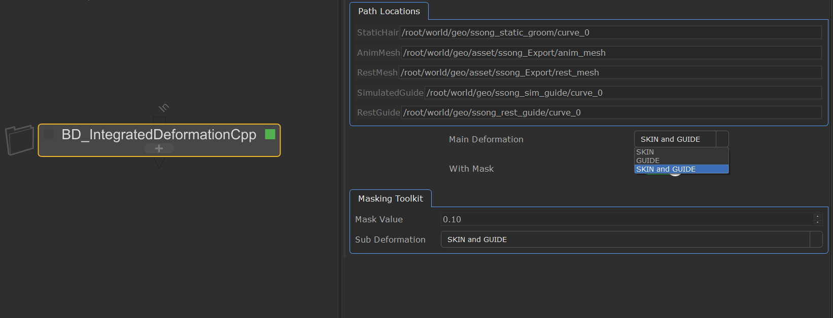833x318 pixels.
Task: Click into the RestMesh path field
Action: (610, 72)
